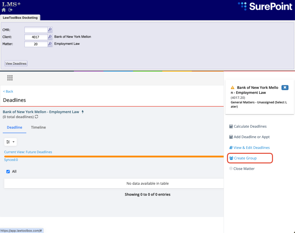Click Current View: Future Deadlines link
The image size is (295, 233).
[28, 152]
